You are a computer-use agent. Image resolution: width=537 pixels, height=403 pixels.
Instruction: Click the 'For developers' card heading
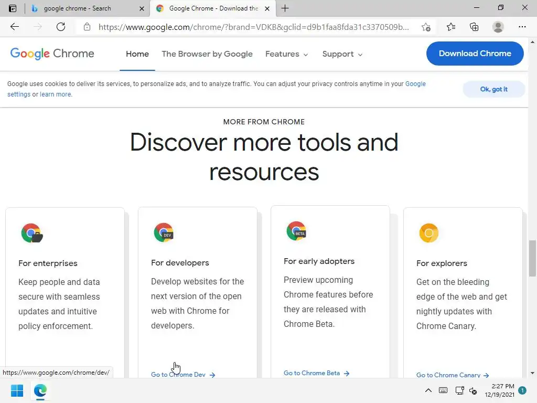click(180, 263)
